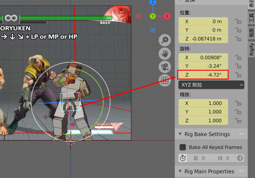The image size is (255, 178).
Task: Click the location Y field showing 0 m
Action: tap(203, 30)
